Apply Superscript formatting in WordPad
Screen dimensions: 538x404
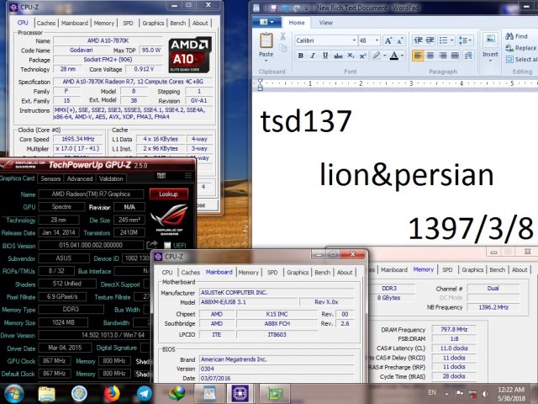point(362,56)
